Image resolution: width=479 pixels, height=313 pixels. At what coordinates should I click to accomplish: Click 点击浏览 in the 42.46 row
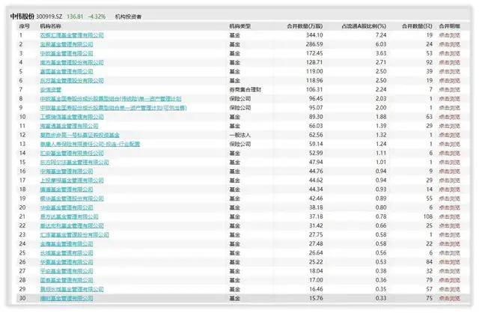click(449, 198)
